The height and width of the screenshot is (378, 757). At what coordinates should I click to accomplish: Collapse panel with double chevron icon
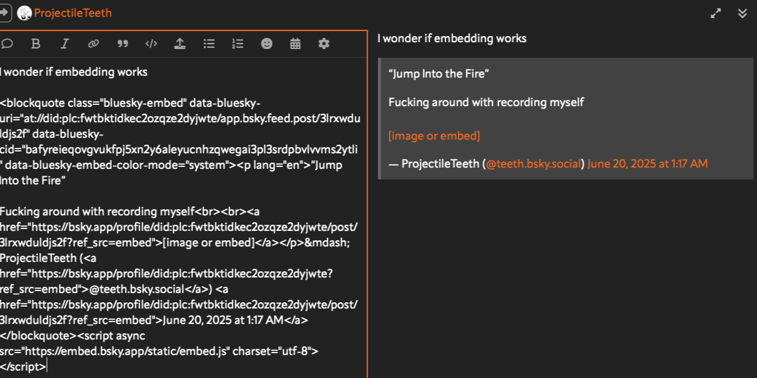tap(742, 13)
